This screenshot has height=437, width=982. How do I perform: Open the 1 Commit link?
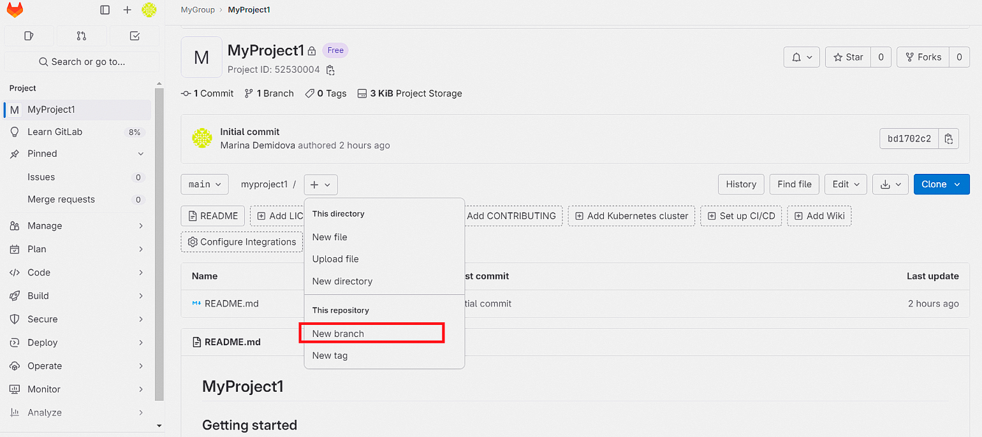pos(207,93)
